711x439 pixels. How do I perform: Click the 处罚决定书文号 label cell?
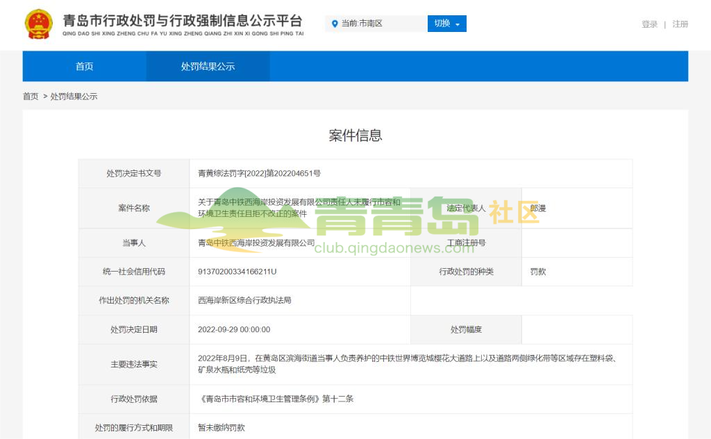134,173
